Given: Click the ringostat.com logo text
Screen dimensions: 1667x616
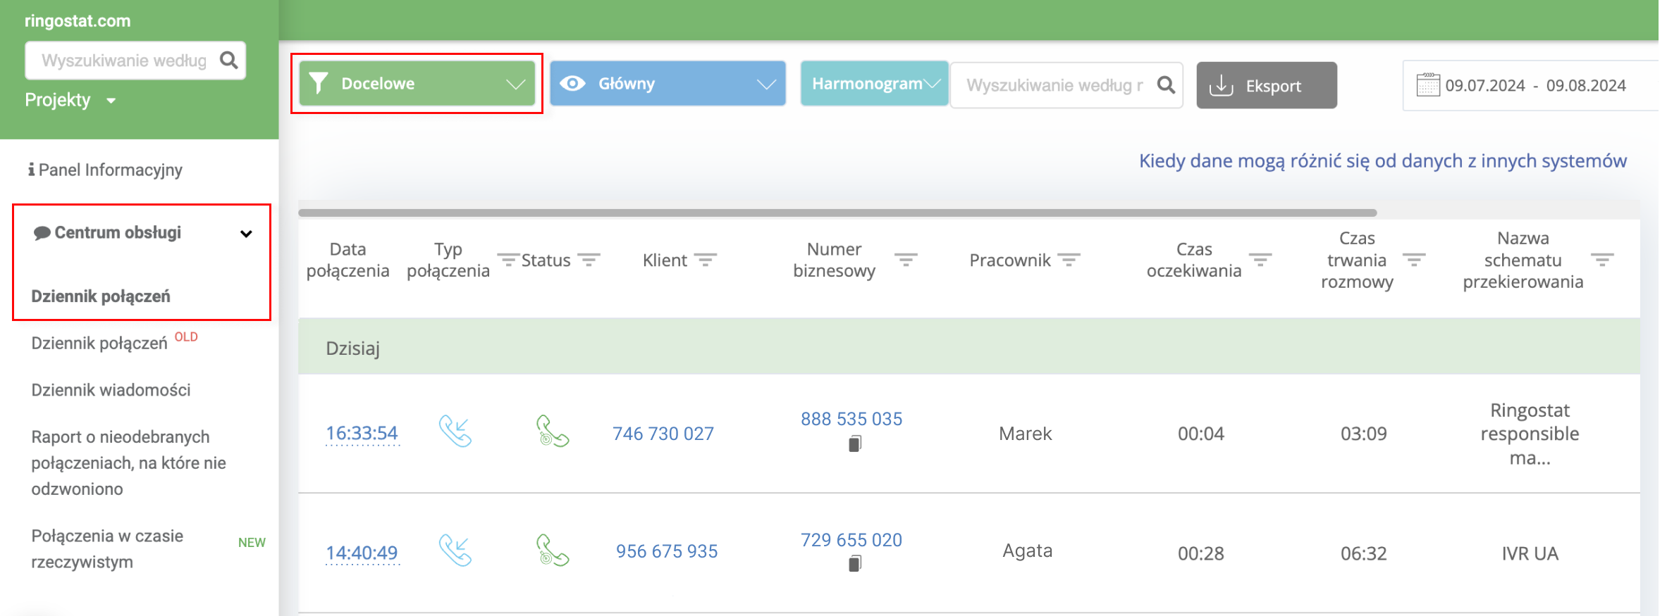Looking at the screenshot, I should point(78,21).
